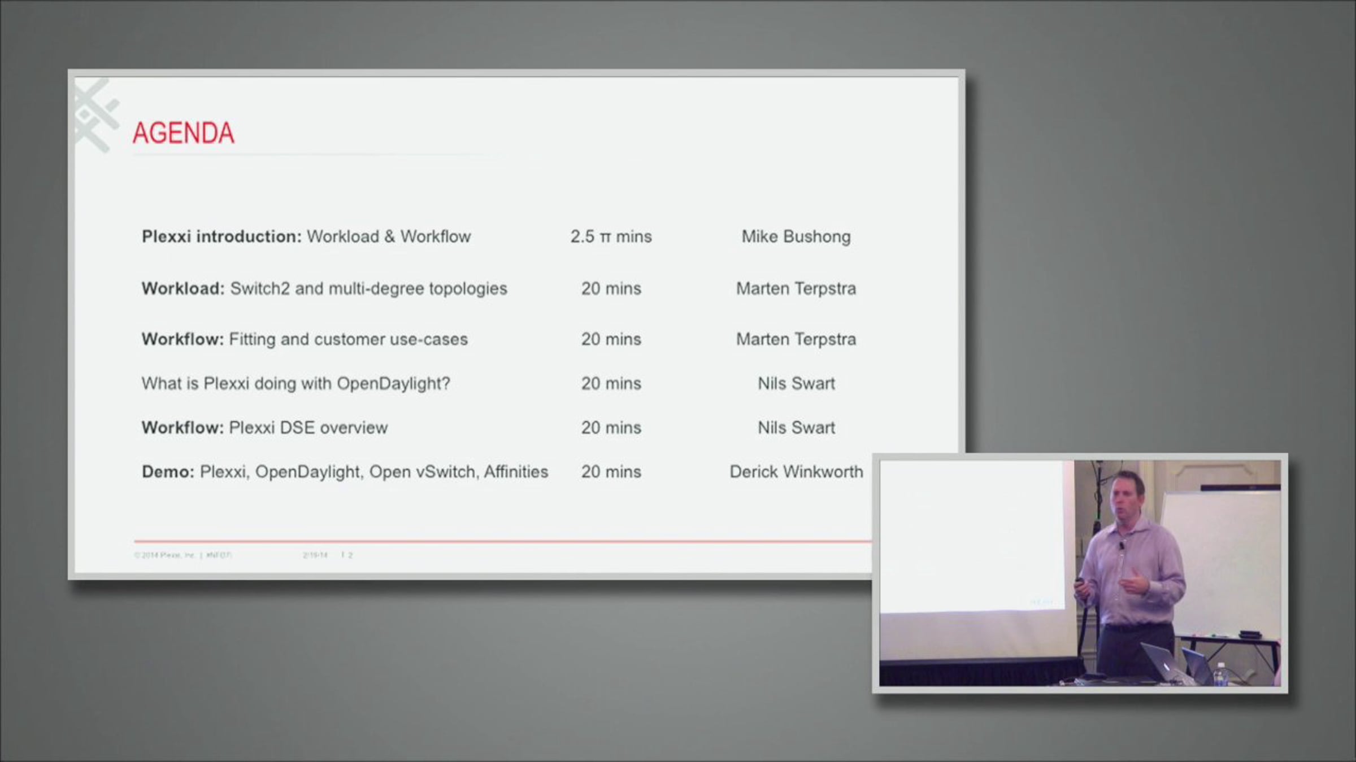Click "20 mins" in the OpenDaylight question row
This screenshot has width=1356, height=762.
coord(611,383)
